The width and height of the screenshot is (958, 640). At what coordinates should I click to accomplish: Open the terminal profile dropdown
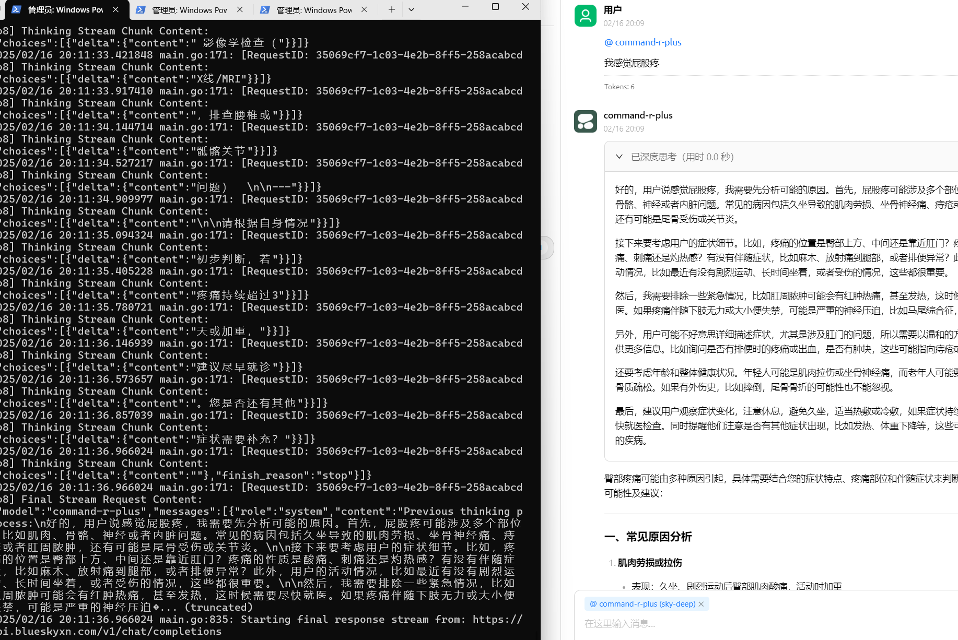pyautogui.click(x=411, y=9)
